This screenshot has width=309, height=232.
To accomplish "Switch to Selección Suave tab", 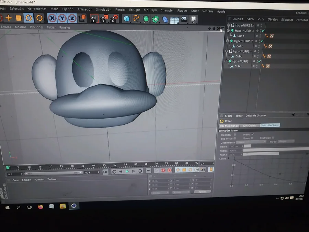I will 270,125.
